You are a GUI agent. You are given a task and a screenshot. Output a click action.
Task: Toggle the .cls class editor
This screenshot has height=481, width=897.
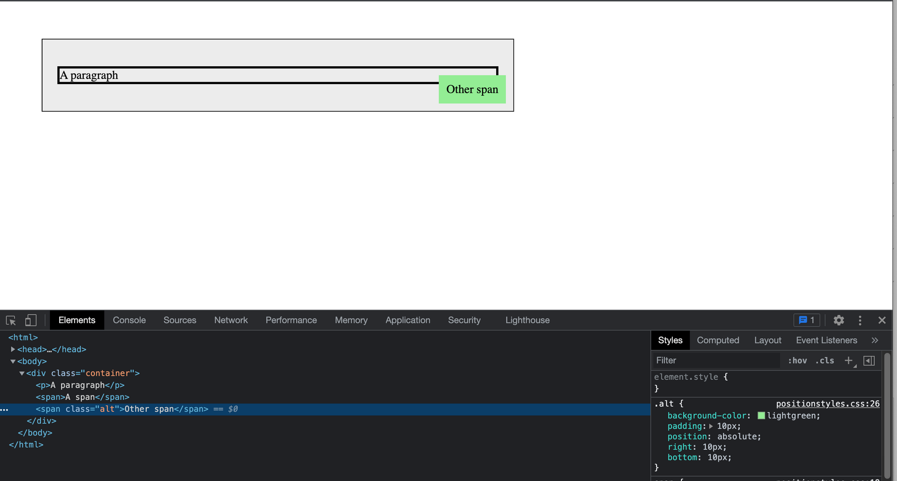825,361
